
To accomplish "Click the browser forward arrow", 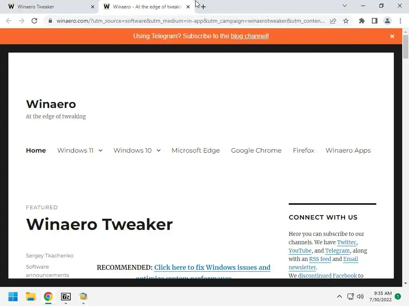I will (x=22, y=21).
